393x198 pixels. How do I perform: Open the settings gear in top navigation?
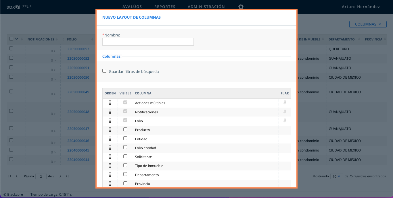[241, 7]
